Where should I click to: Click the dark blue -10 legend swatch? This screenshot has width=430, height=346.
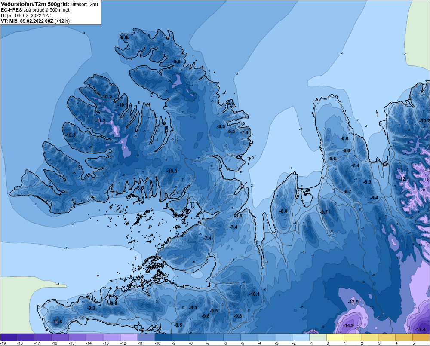point(163,337)
